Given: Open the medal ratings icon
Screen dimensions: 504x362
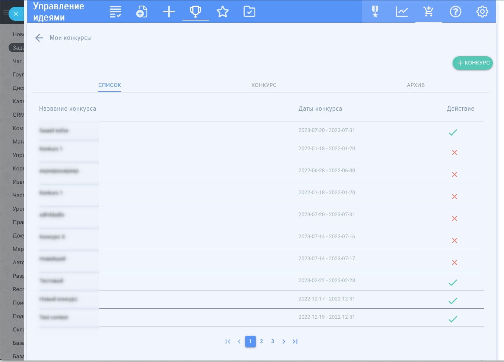Looking at the screenshot, I should click(375, 12).
